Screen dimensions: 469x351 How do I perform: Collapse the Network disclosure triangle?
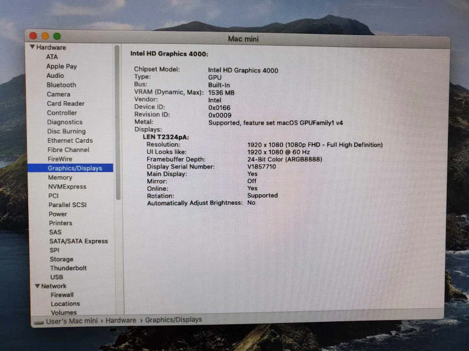[x=38, y=286]
